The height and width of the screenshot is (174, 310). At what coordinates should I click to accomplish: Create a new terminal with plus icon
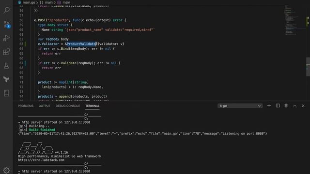(269, 106)
